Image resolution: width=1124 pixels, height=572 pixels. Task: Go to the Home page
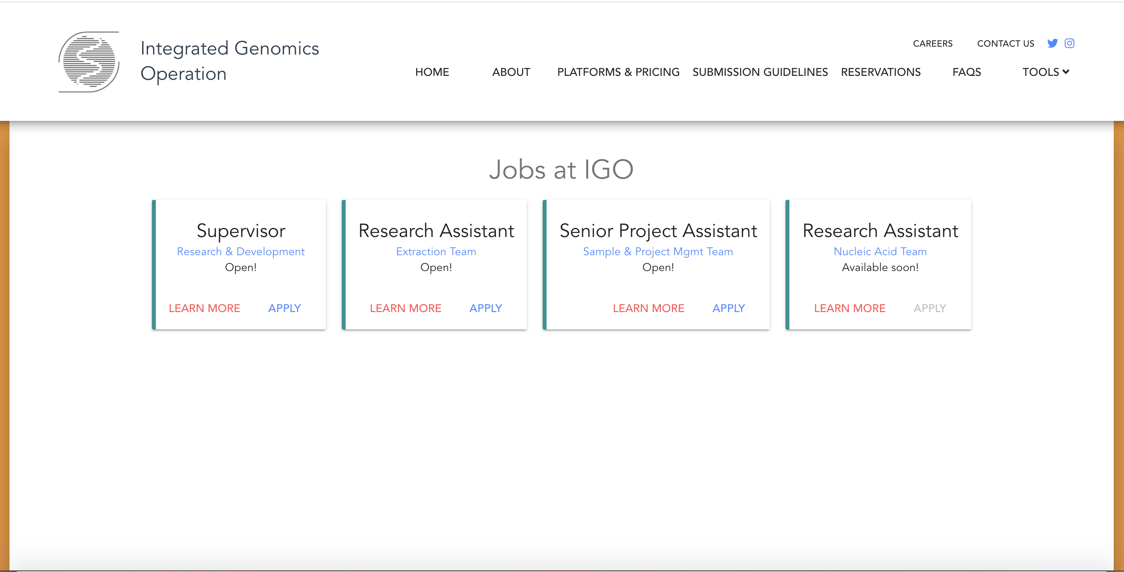click(x=431, y=72)
